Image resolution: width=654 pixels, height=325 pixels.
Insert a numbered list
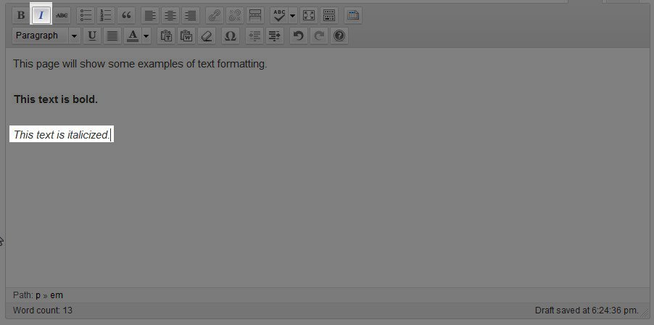click(106, 15)
